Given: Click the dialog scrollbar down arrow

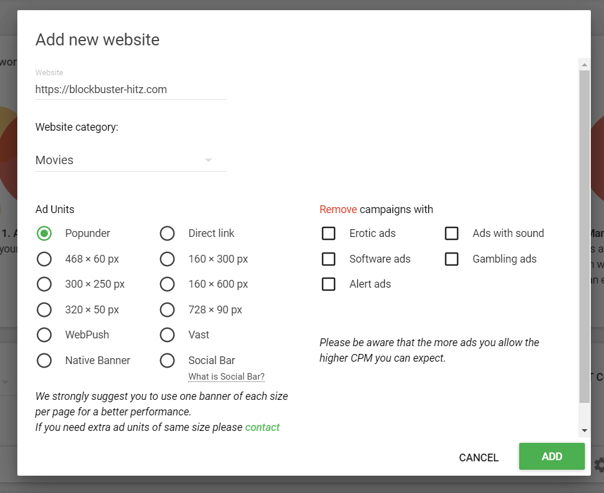Looking at the screenshot, I should [x=584, y=431].
